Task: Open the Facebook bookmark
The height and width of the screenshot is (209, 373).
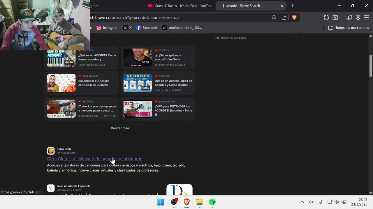Action: click(147, 28)
